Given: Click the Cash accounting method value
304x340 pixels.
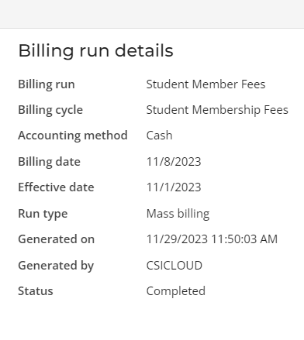Looking at the screenshot, I should (x=159, y=136).
